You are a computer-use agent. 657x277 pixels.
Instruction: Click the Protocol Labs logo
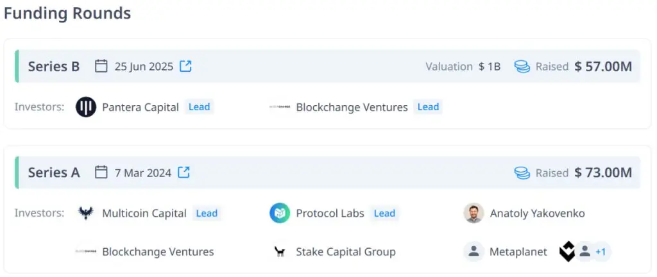[280, 214]
